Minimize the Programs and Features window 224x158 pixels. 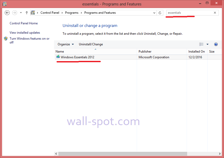click(200, 3)
